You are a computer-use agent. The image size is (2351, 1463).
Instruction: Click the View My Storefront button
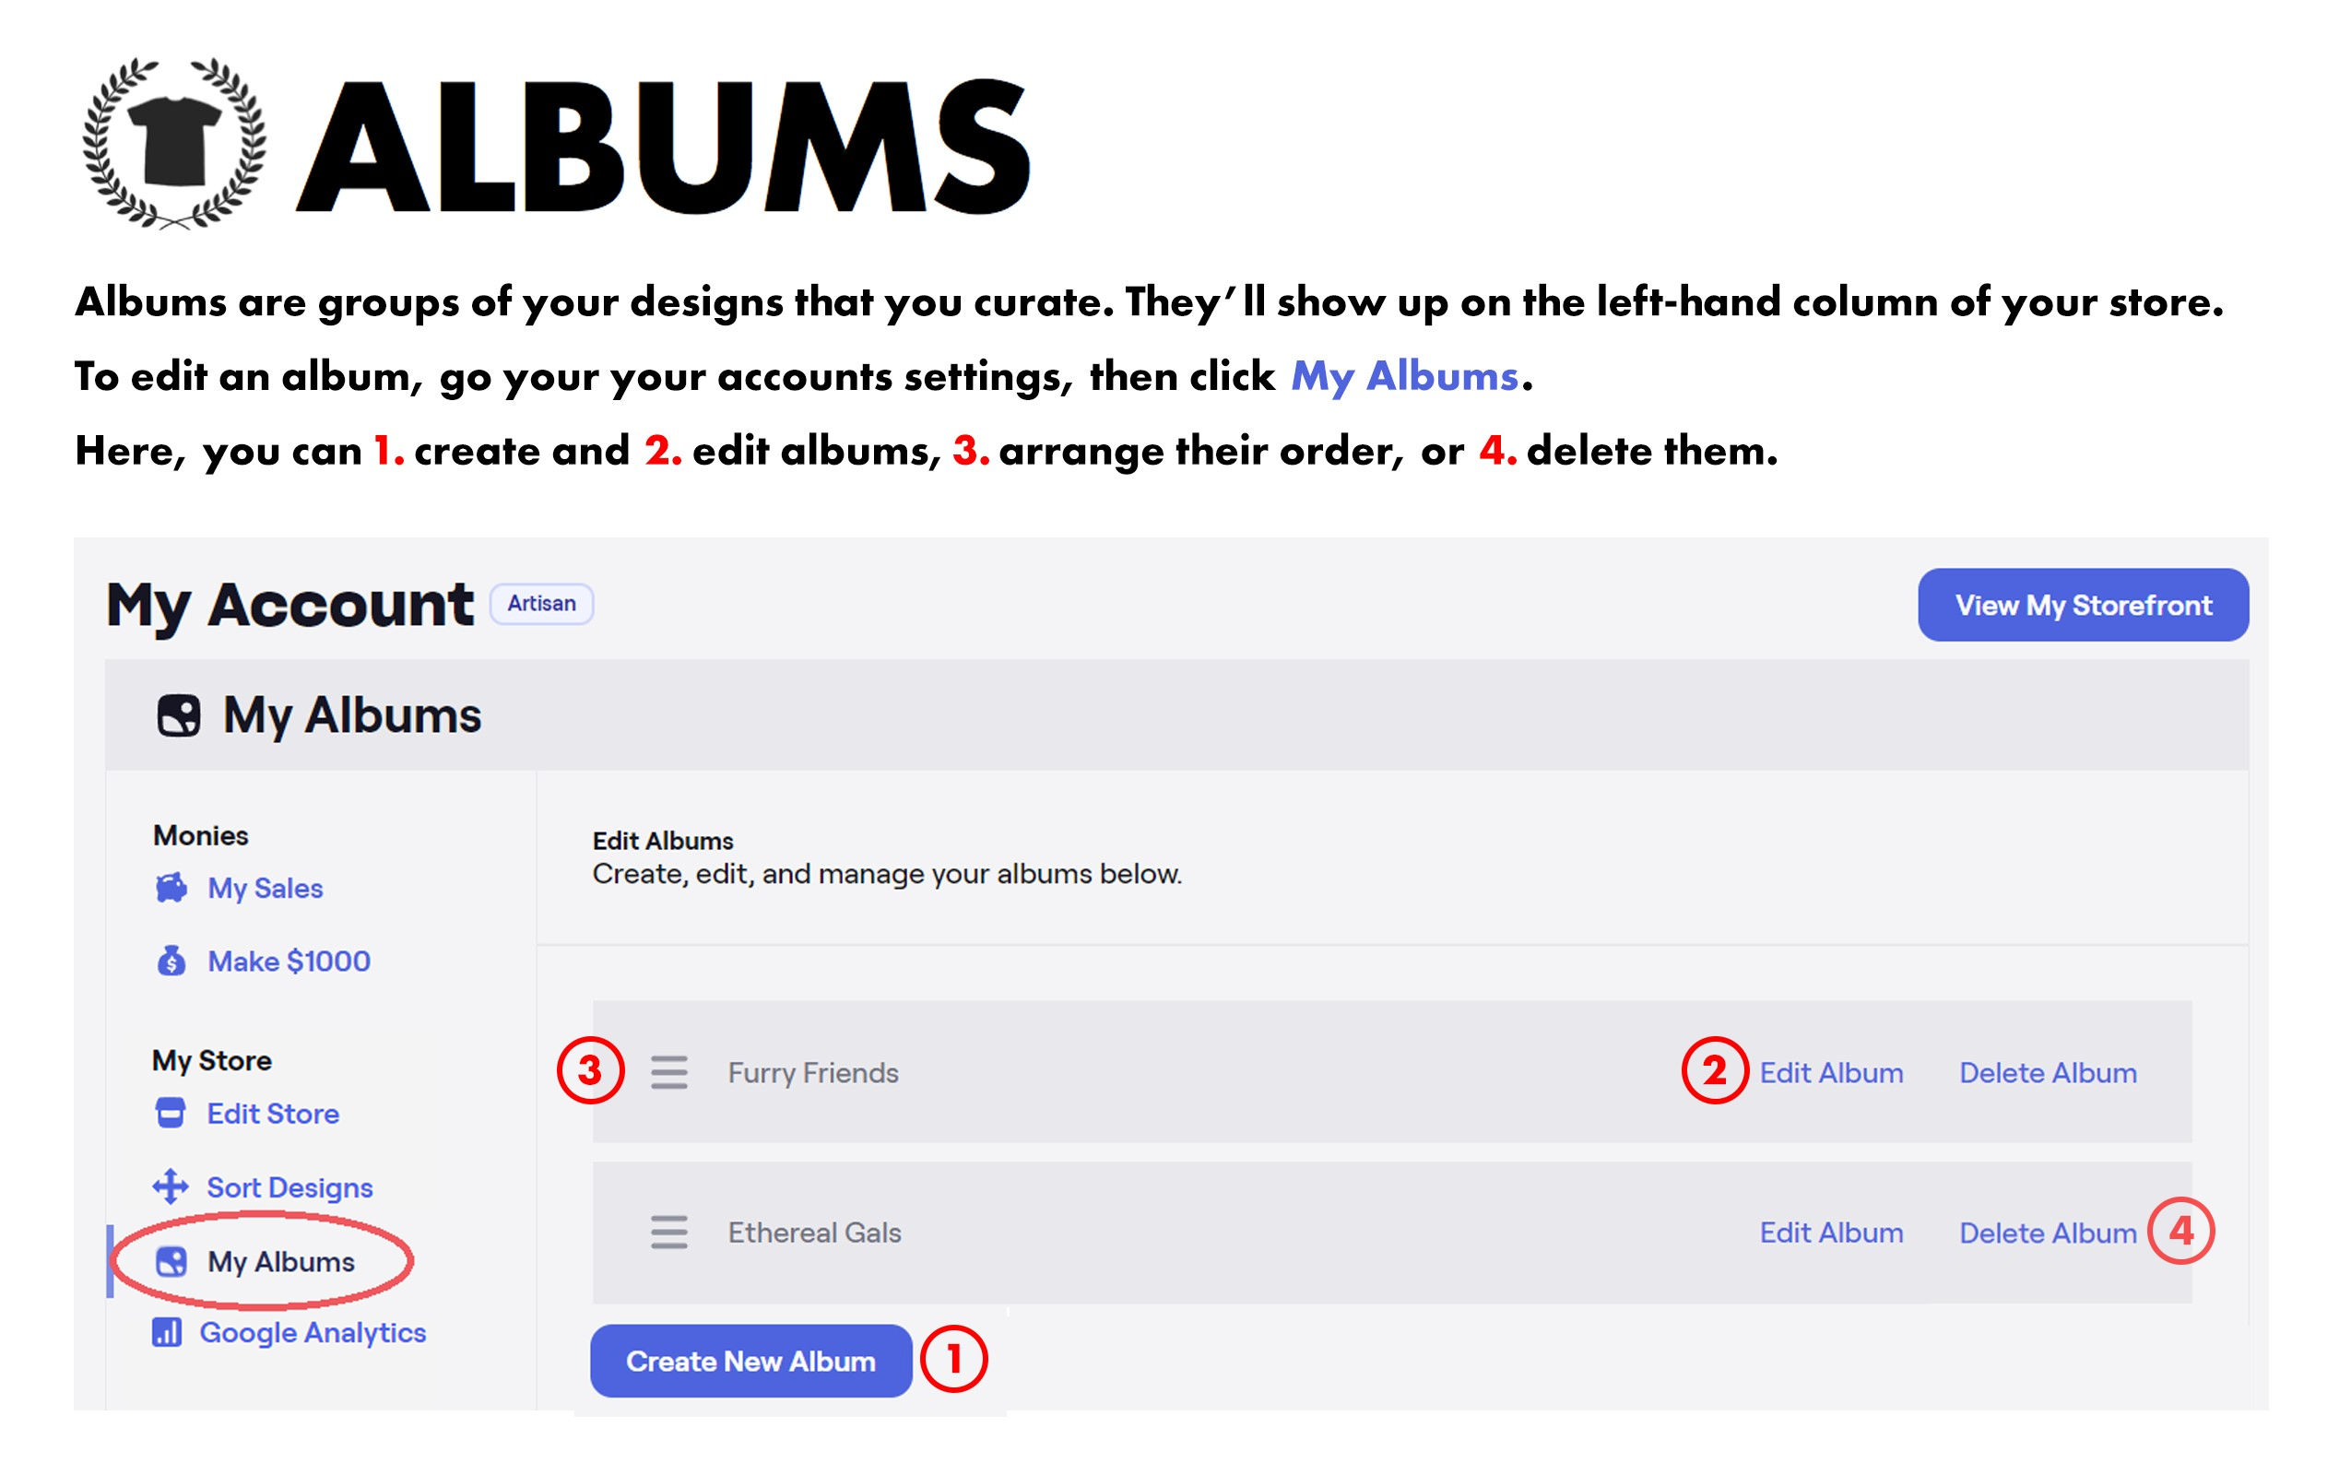pyautogui.click(x=2083, y=605)
